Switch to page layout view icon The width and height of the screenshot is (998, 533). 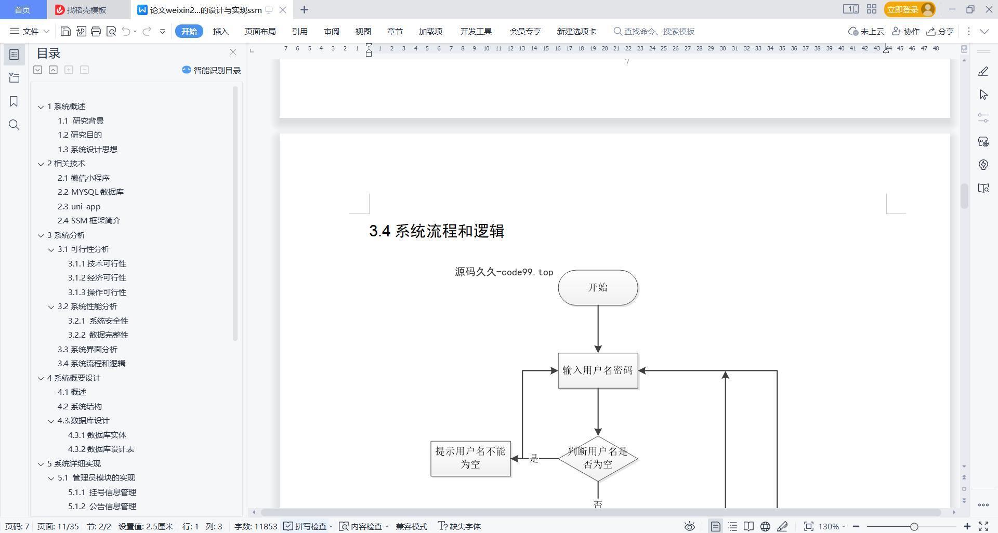tap(716, 526)
